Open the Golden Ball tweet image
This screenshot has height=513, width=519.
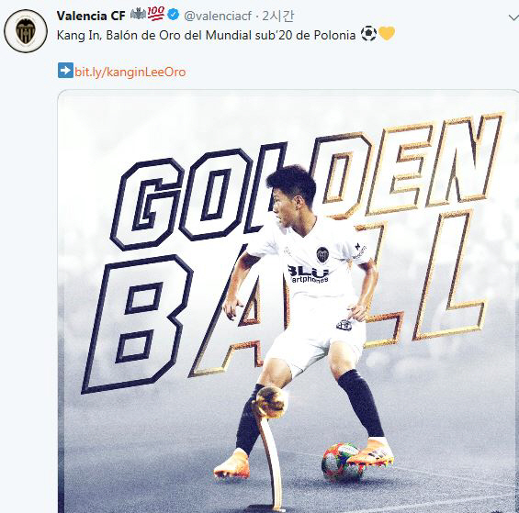pyautogui.click(x=288, y=301)
